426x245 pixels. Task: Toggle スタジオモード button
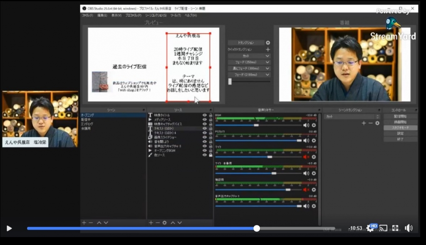coord(400,128)
